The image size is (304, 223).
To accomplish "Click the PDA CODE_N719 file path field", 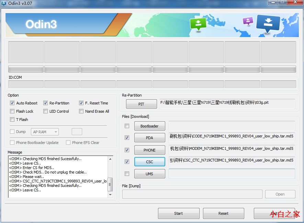I will (232, 138).
